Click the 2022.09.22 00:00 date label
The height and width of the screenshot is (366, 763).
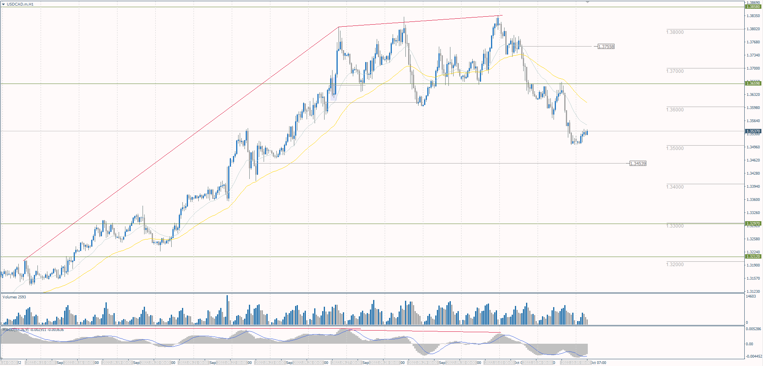pos(232,363)
